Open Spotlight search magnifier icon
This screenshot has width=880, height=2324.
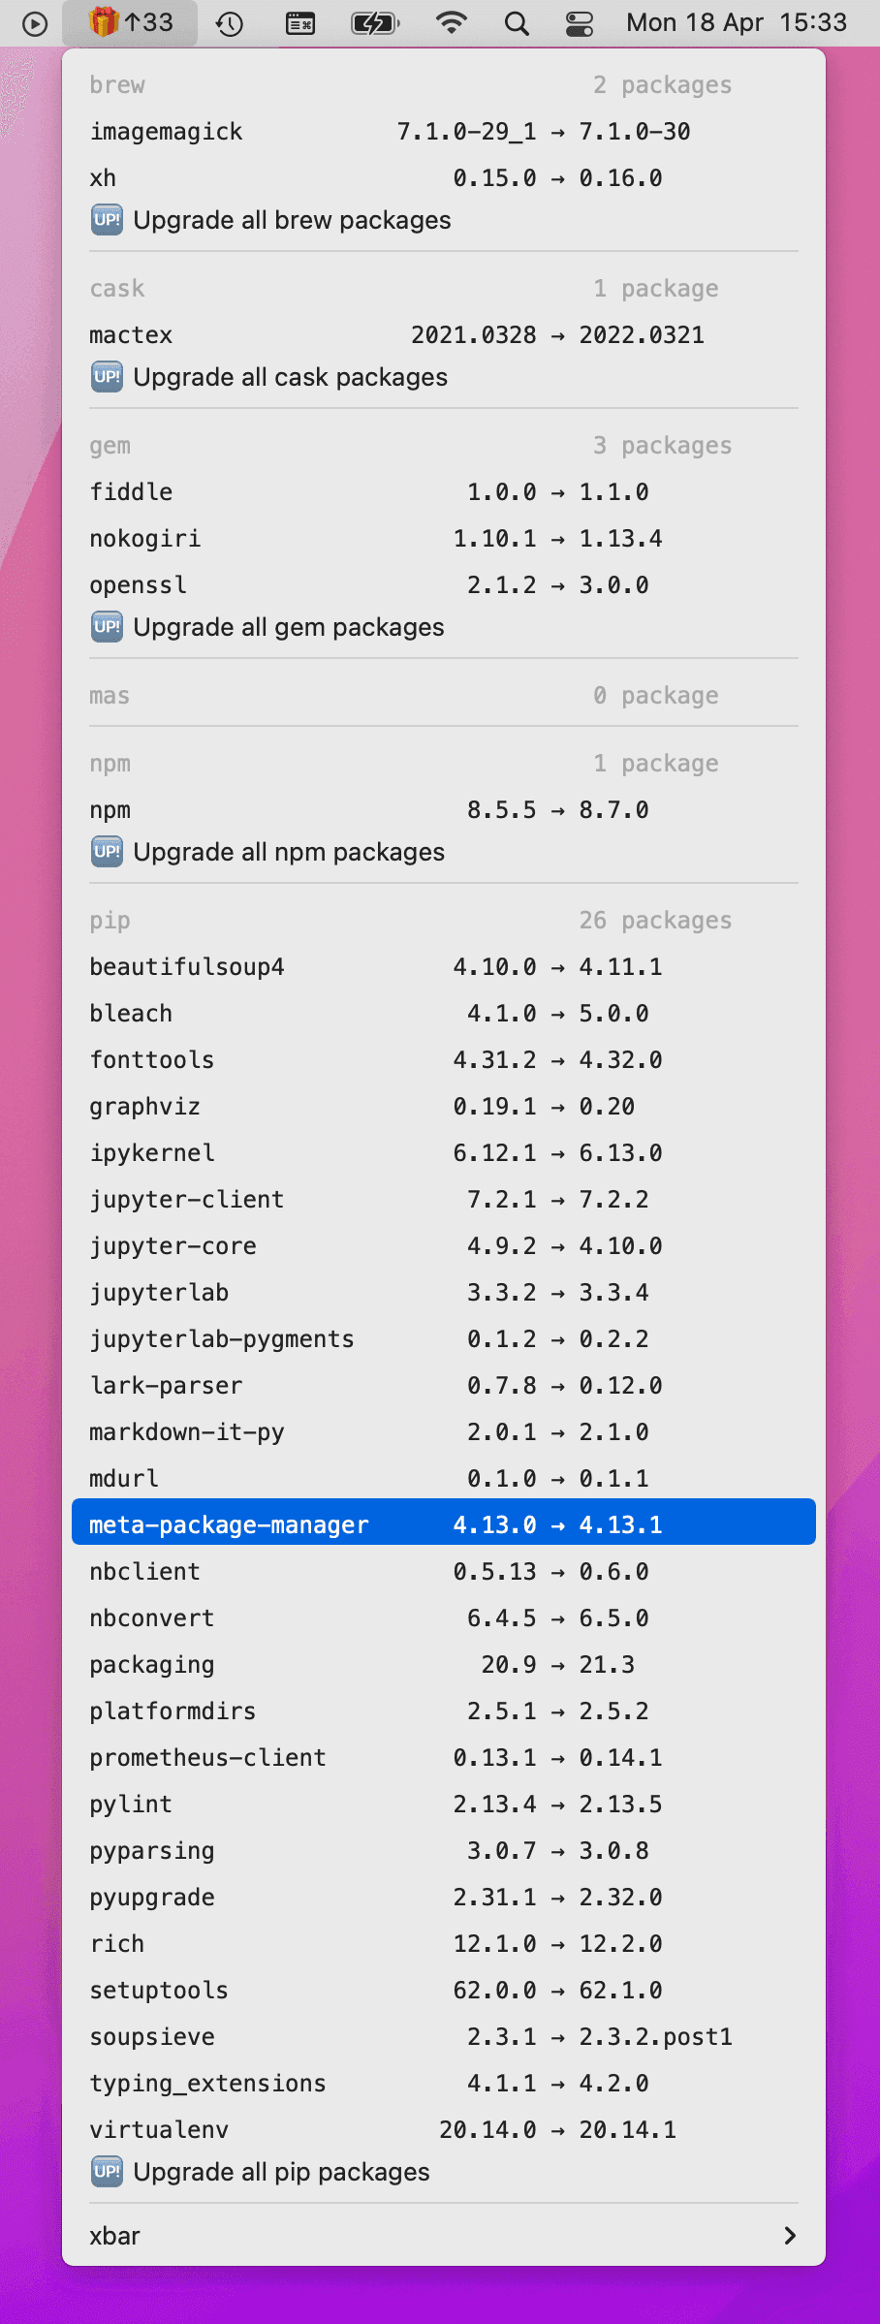pyautogui.click(x=517, y=23)
